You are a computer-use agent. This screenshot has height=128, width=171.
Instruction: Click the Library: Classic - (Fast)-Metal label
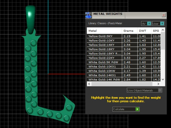(x=105, y=23)
